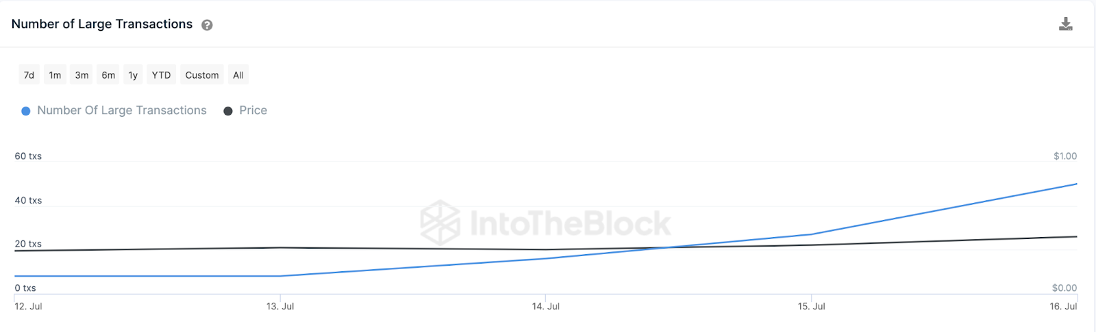Select the 1m time range

click(x=55, y=75)
